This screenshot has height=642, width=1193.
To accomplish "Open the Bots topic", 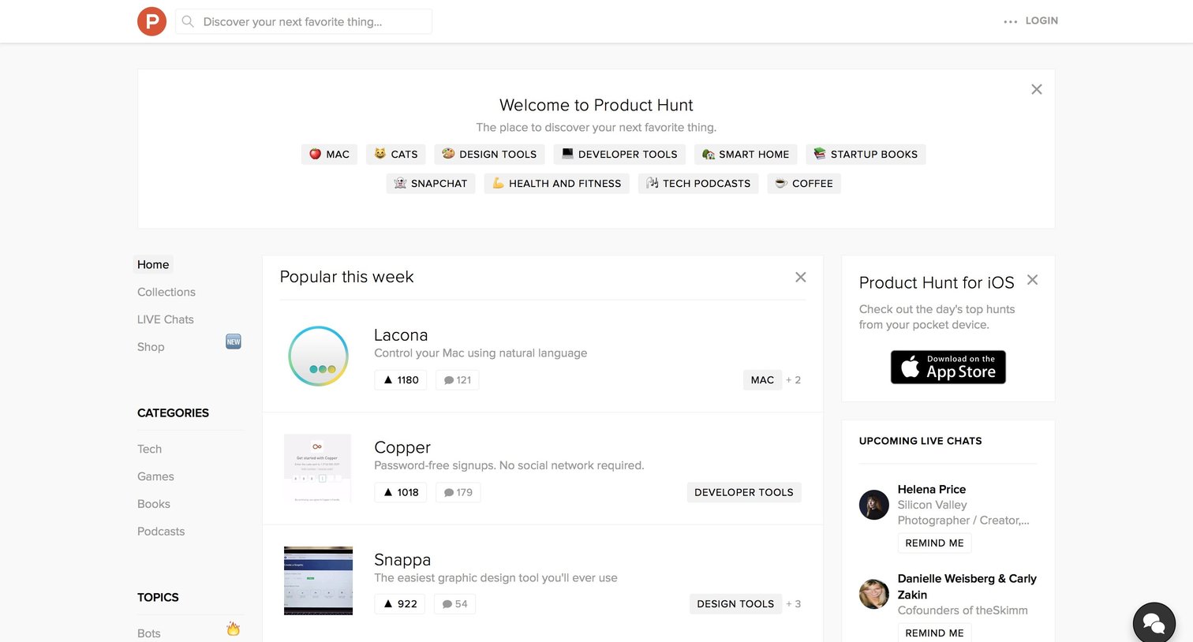I will [x=149, y=633].
